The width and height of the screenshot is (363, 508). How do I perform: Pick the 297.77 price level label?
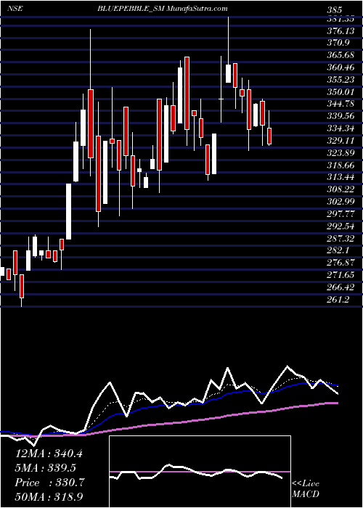(x=339, y=214)
